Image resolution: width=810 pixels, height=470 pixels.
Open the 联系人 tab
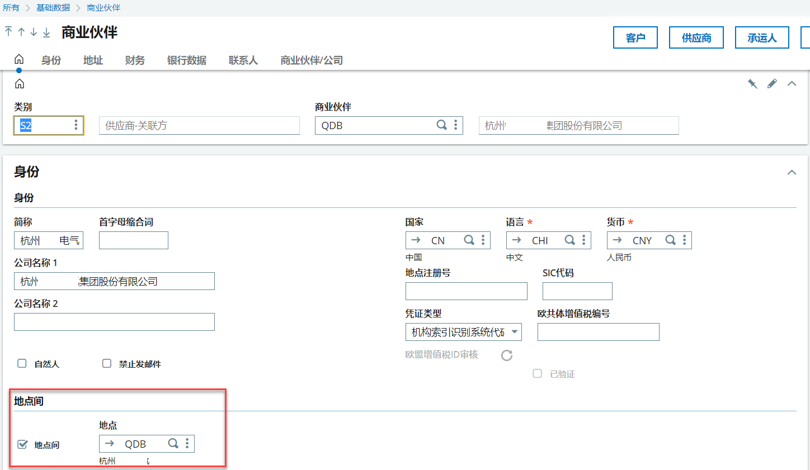[243, 60]
